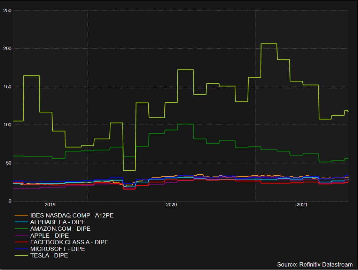Click the red Facebook legend line swatch
The image size is (358, 270).
coord(21,242)
